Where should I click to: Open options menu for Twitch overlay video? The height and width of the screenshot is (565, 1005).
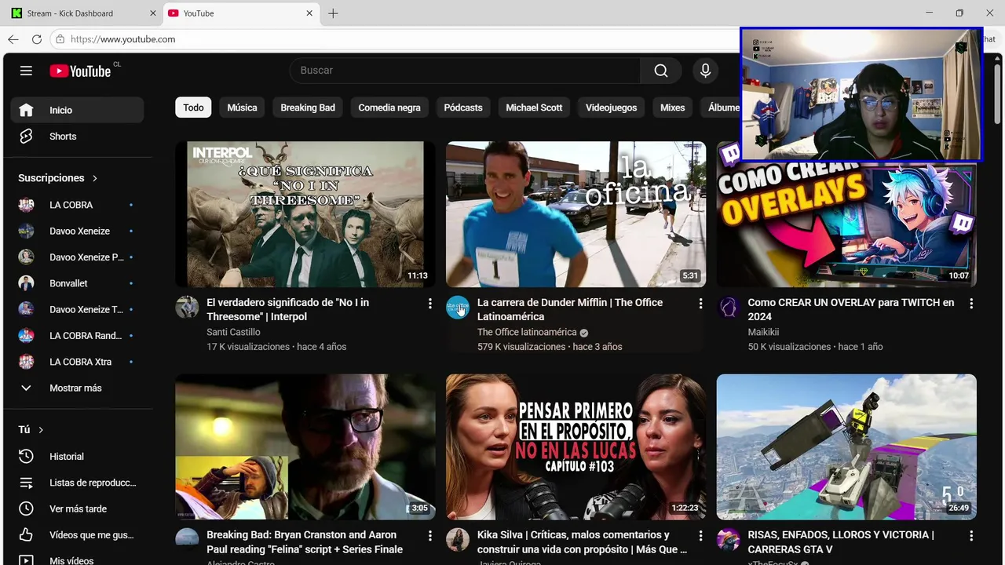pyautogui.click(x=971, y=304)
